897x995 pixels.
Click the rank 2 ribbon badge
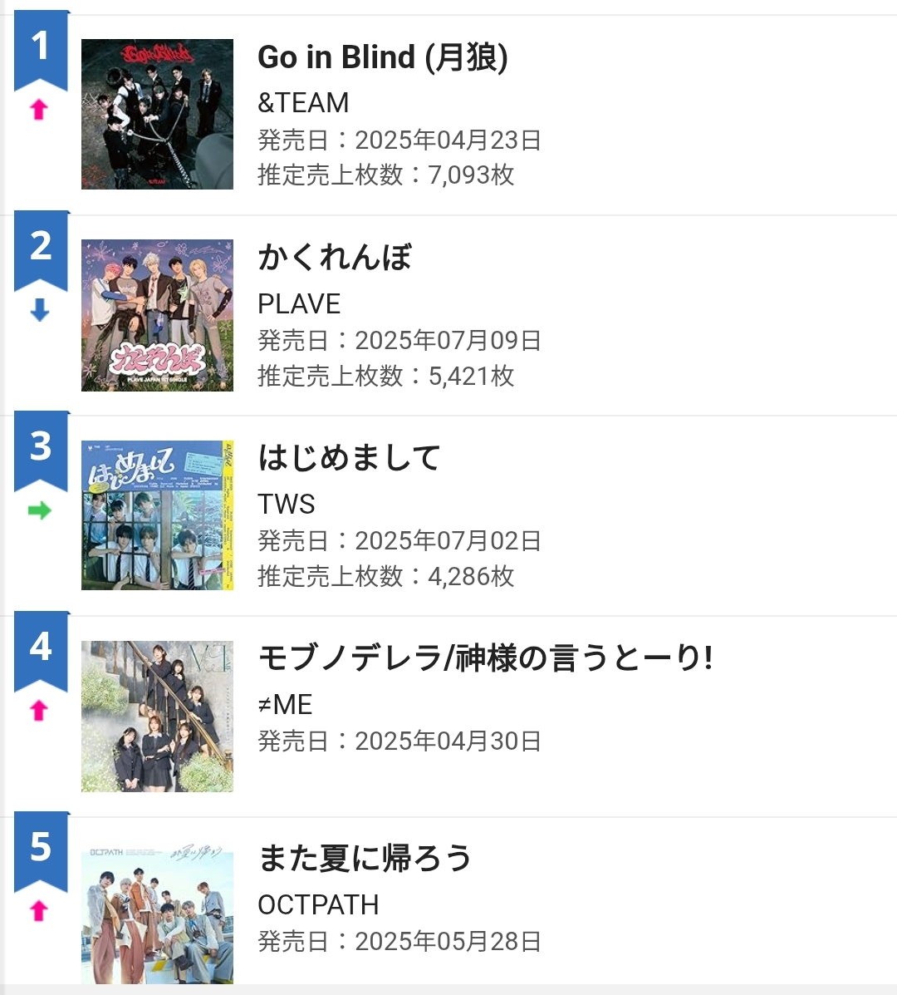[42, 251]
